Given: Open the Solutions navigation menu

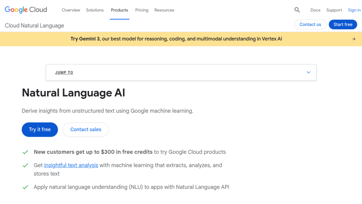Looking at the screenshot, I should [x=95, y=10].
